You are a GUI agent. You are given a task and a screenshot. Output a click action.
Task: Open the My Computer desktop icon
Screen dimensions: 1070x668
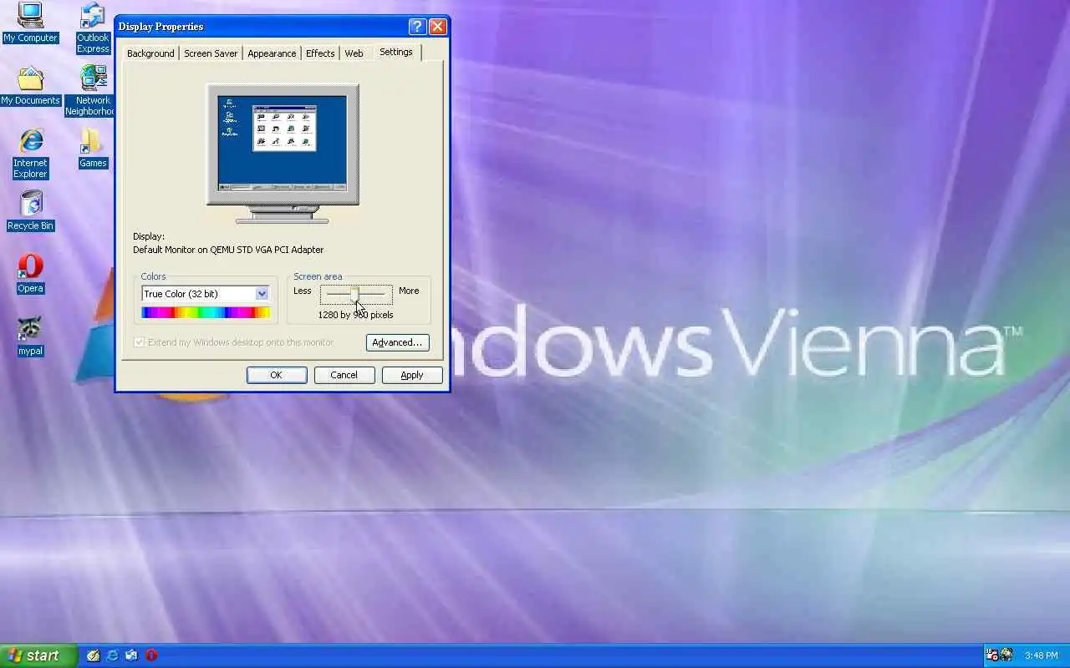pyautogui.click(x=30, y=23)
